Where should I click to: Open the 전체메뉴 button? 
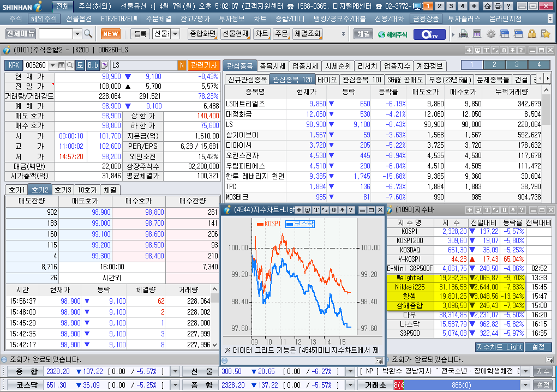(21, 34)
